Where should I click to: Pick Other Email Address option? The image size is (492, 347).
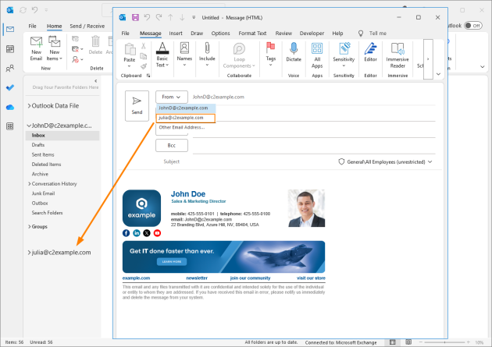click(x=182, y=127)
